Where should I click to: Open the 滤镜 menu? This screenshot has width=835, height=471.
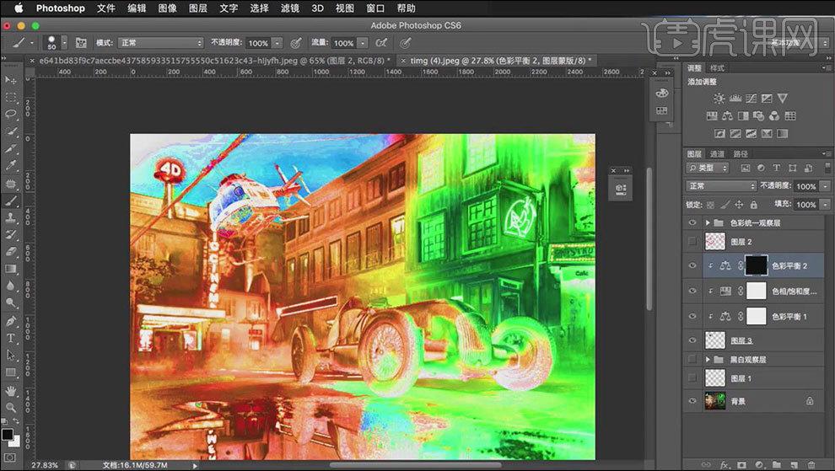click(289, 8)
